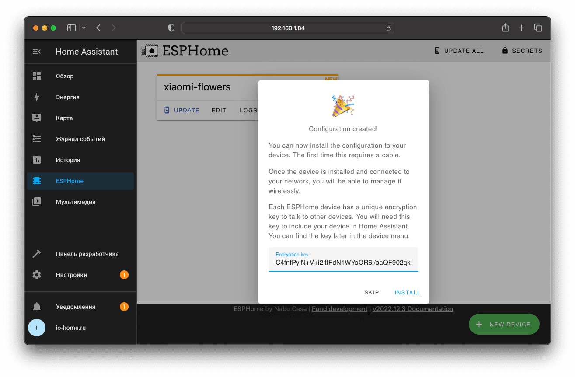This screenshot has width=575, height=377.
Task: Open the Обзор dashboard icon
Action: click(37, 76)
